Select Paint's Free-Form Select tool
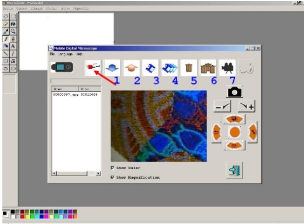Image resolution: width=304 pixels, height=224 pixels. tap(6, 16)
